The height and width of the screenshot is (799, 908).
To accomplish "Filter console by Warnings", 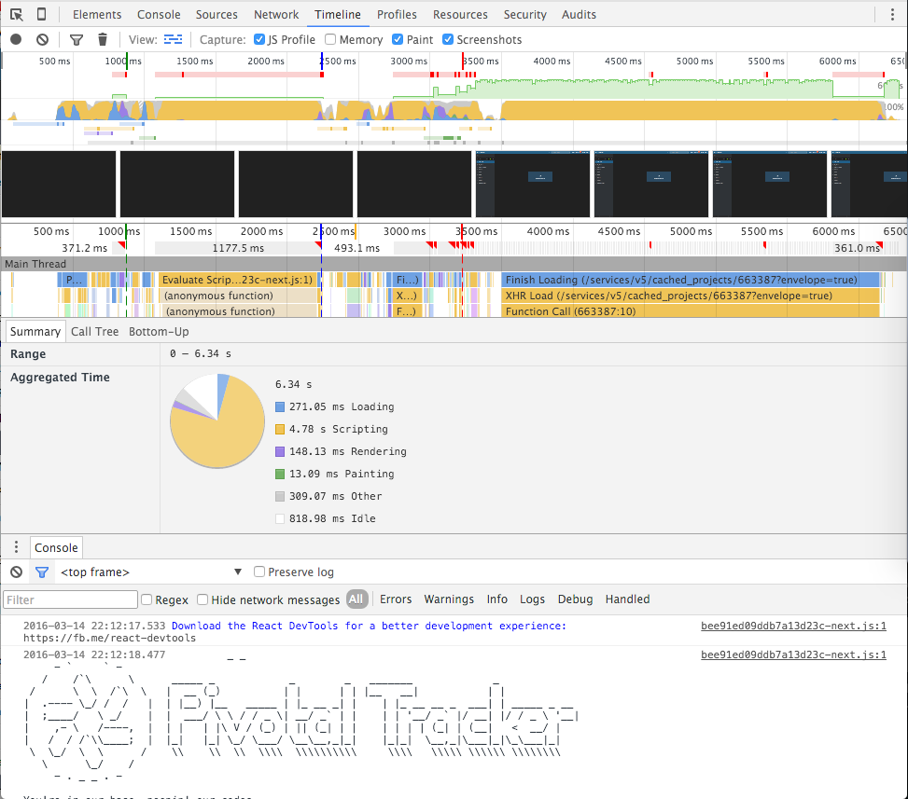I will (x=449, y=599).
